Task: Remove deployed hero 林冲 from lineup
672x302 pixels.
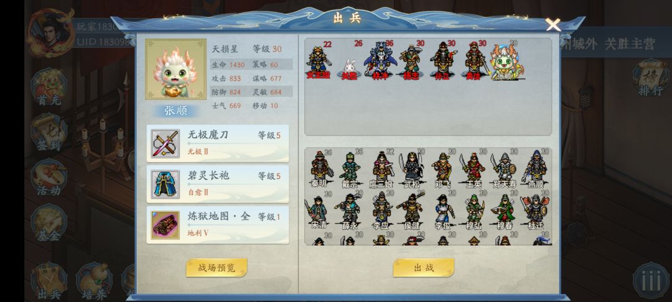Action: coord(380,61)
